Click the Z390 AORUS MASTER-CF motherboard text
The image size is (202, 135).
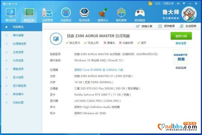[103, 76]
